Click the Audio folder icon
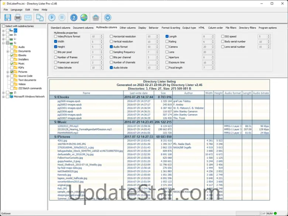288x216 pixels. click(x=16, y=47)
